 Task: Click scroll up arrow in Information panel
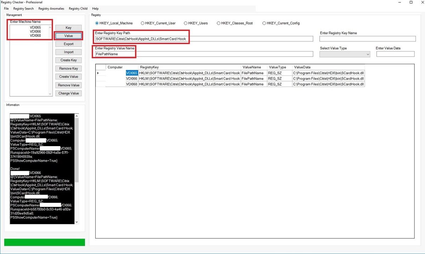point(77,116)
